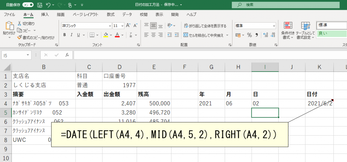Toggle Italic formatting
Viewport: 347px width, 162px height.
coord(72,35)
